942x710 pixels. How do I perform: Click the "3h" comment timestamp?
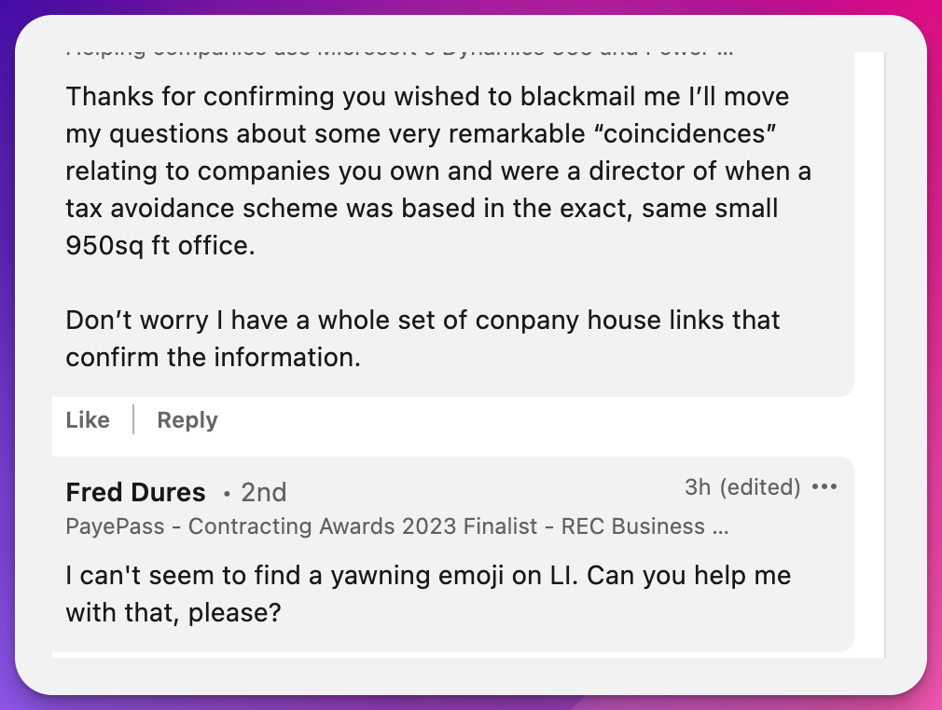pyautogui.click(x=697, y=487)
